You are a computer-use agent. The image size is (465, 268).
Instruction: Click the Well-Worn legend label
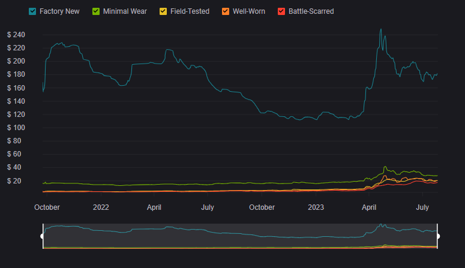tap(248, 11)
